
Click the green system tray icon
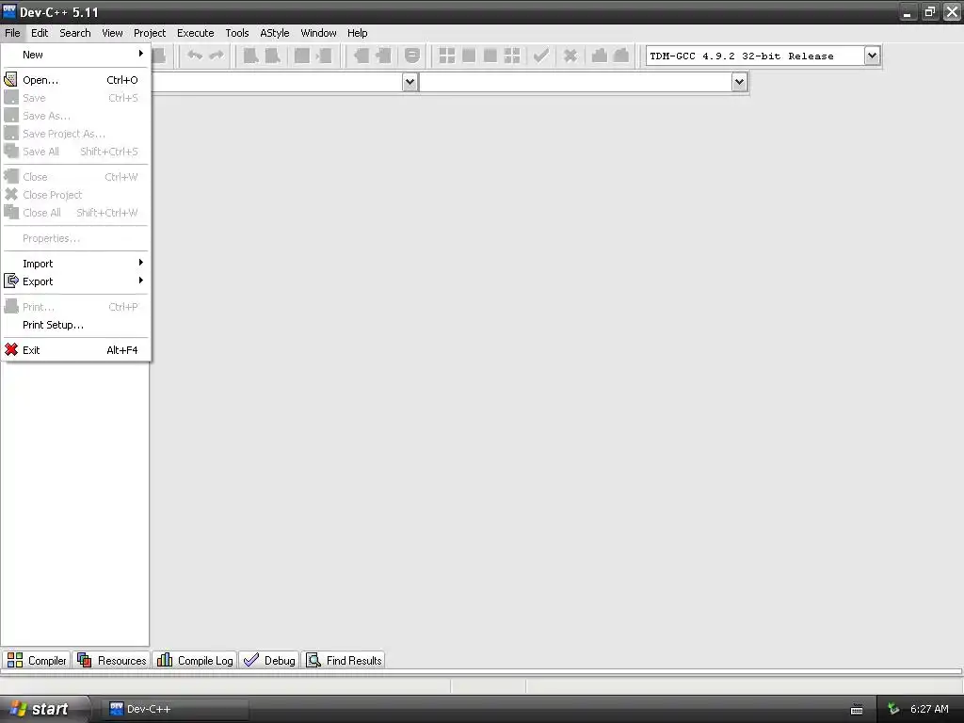pyautogui.click(x=893, y=710)
